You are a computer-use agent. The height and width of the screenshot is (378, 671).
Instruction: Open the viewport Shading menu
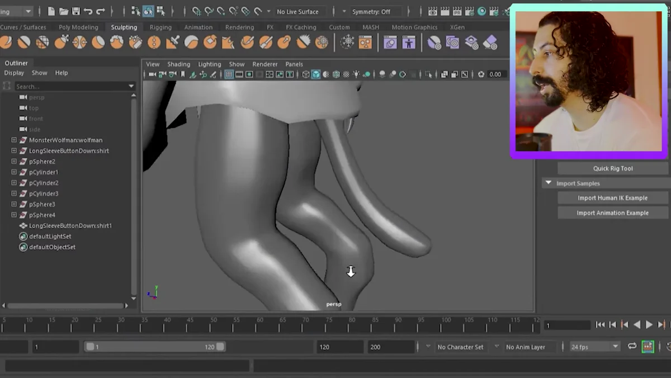point(179,64)
